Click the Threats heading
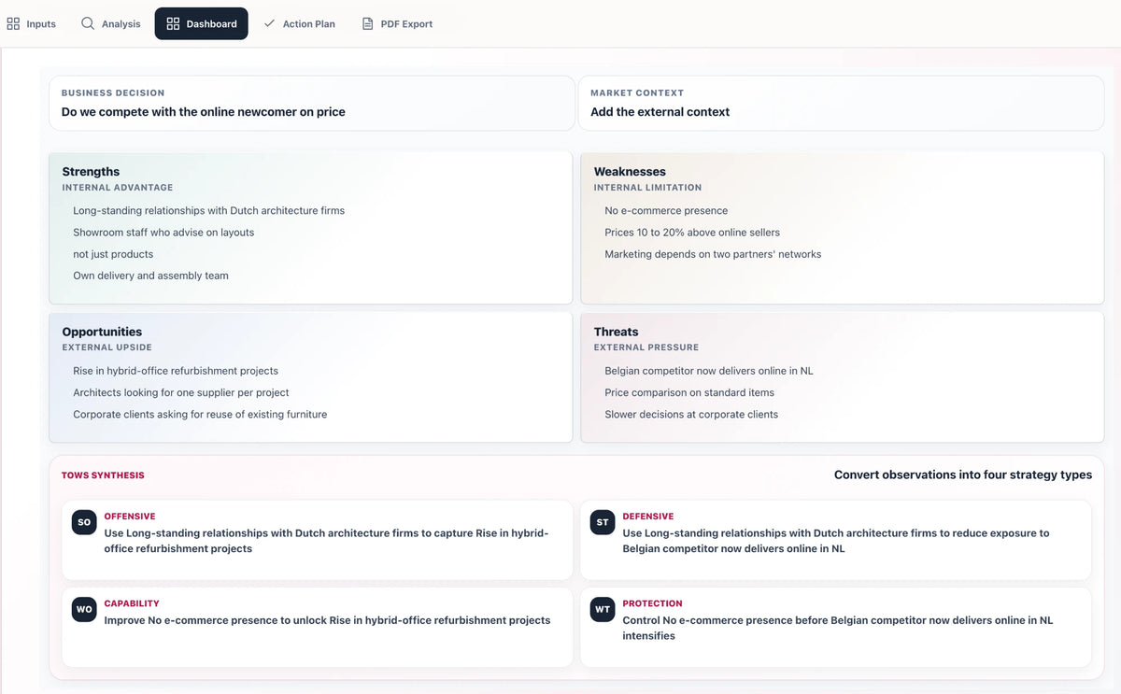The height and width of the screenshot is (694, 1121). point(617,332)
